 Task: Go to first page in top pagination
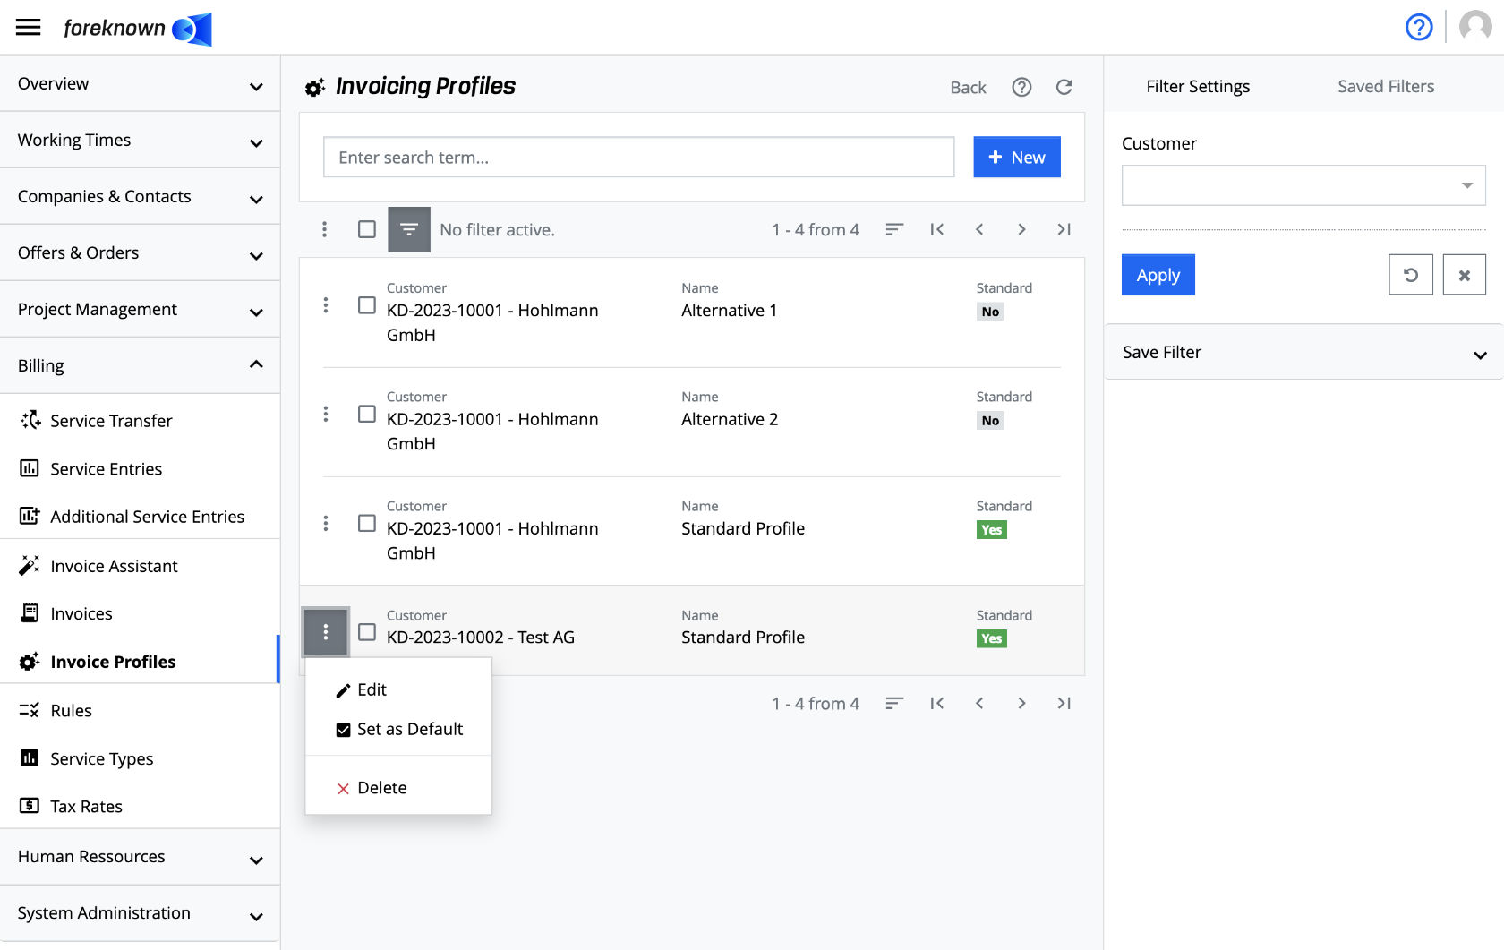point(937,229)
